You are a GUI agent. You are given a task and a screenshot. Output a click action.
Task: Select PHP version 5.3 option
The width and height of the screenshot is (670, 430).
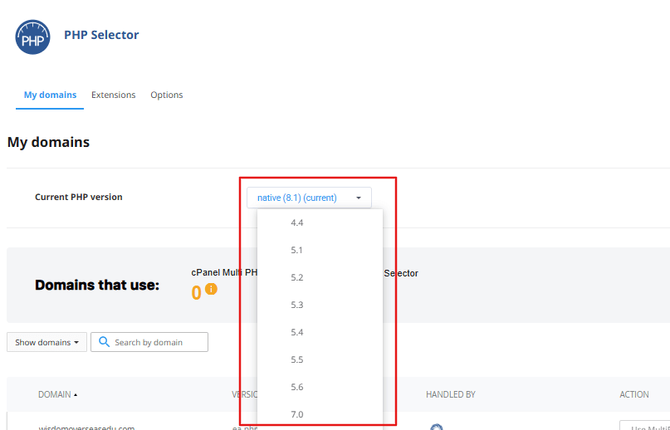click(x=297, y=305)
